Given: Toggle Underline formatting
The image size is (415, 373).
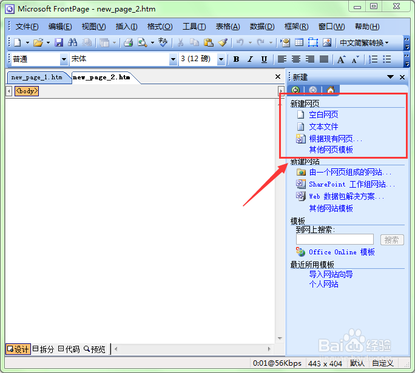Looking at the screenshot, I should [x=264, y=59].
